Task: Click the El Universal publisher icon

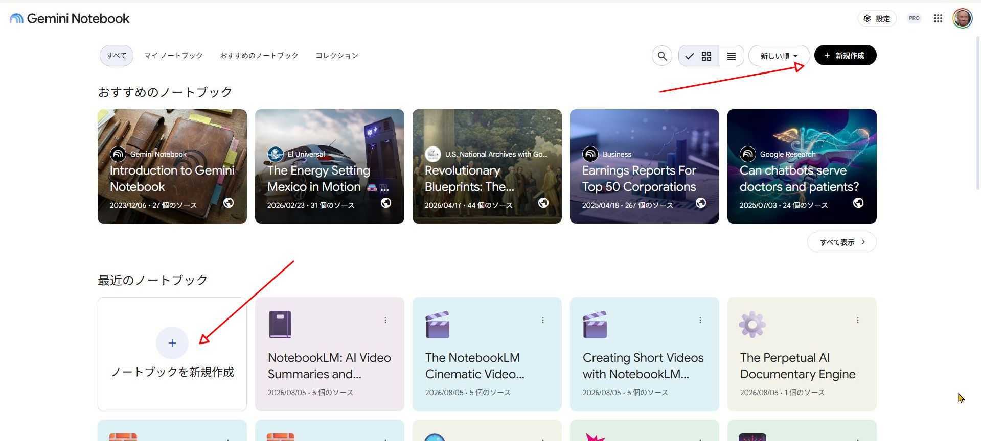Action: [276, 154]
